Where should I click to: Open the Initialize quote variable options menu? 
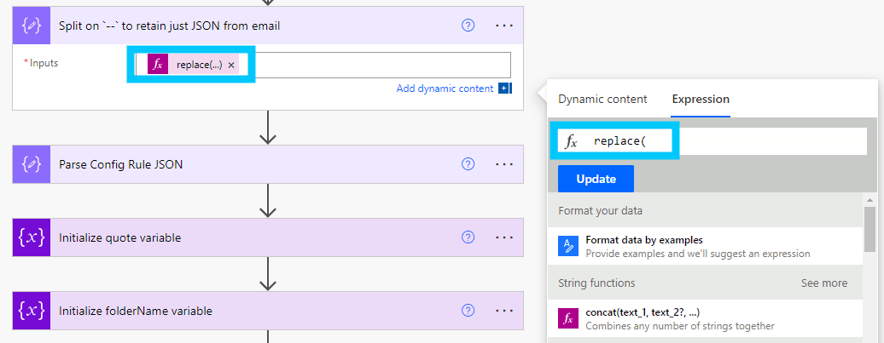click(x=504, y=237)
